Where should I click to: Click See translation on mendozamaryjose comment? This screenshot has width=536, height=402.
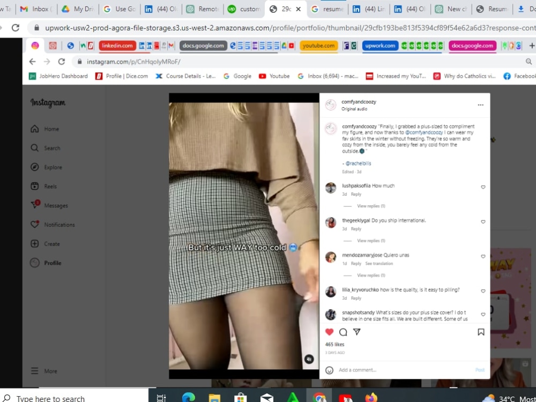(x=379, y=264)
